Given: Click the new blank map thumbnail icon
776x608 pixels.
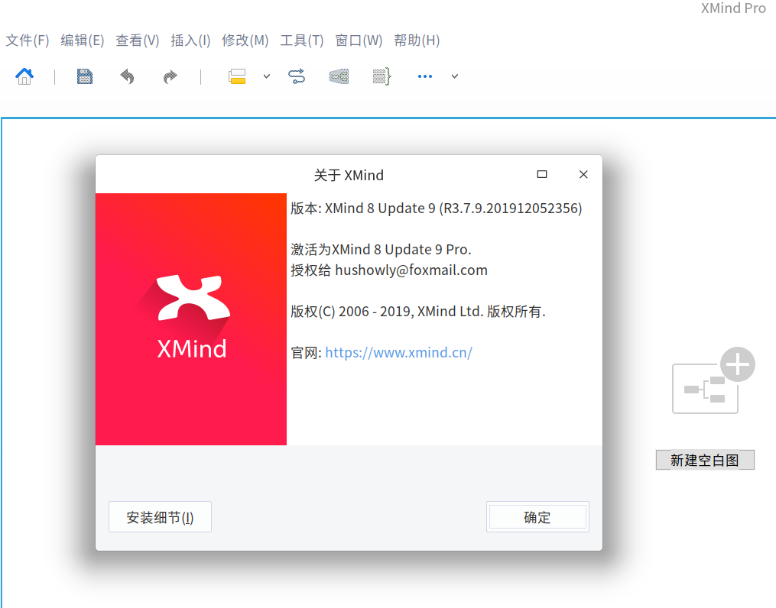Looking at the screenshot, I should click(713, 380).
